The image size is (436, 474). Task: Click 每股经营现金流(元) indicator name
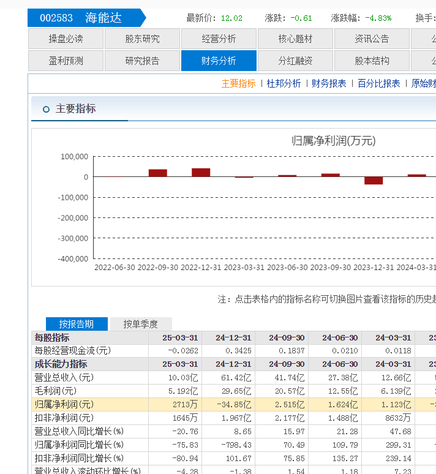pos(73,351)
